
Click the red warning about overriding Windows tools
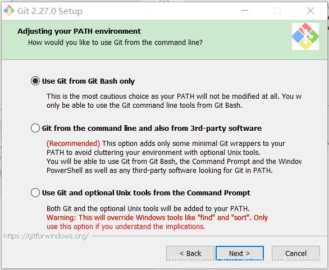[157, 222]
